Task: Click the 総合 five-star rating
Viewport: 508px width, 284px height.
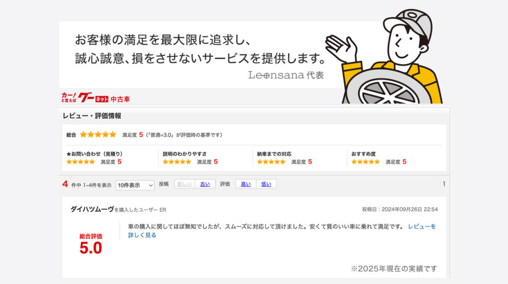Action: (98, 135)
